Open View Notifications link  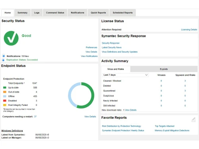click(89, 56)
